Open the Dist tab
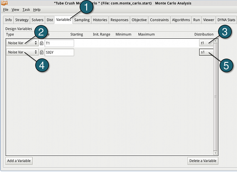 point(50,20)
